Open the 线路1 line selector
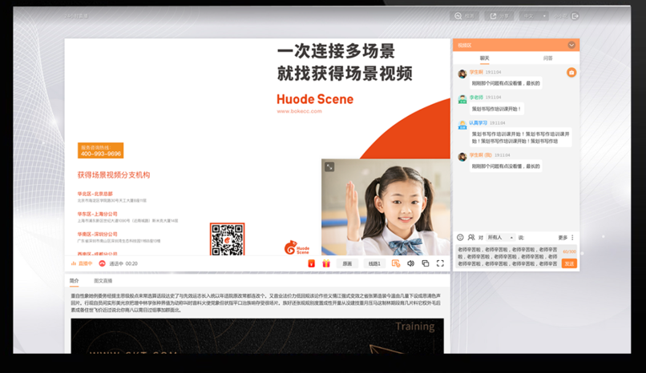 pos(374,263)
